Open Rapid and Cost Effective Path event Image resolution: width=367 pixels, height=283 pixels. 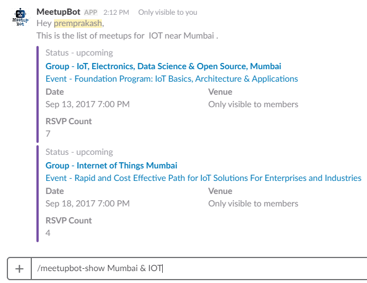coord(203,178)
